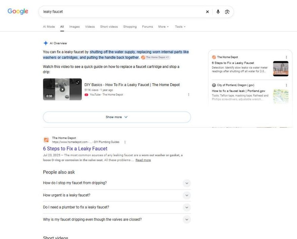Switch to the Images tab
The image size is (297, 239).
[74, 27]
